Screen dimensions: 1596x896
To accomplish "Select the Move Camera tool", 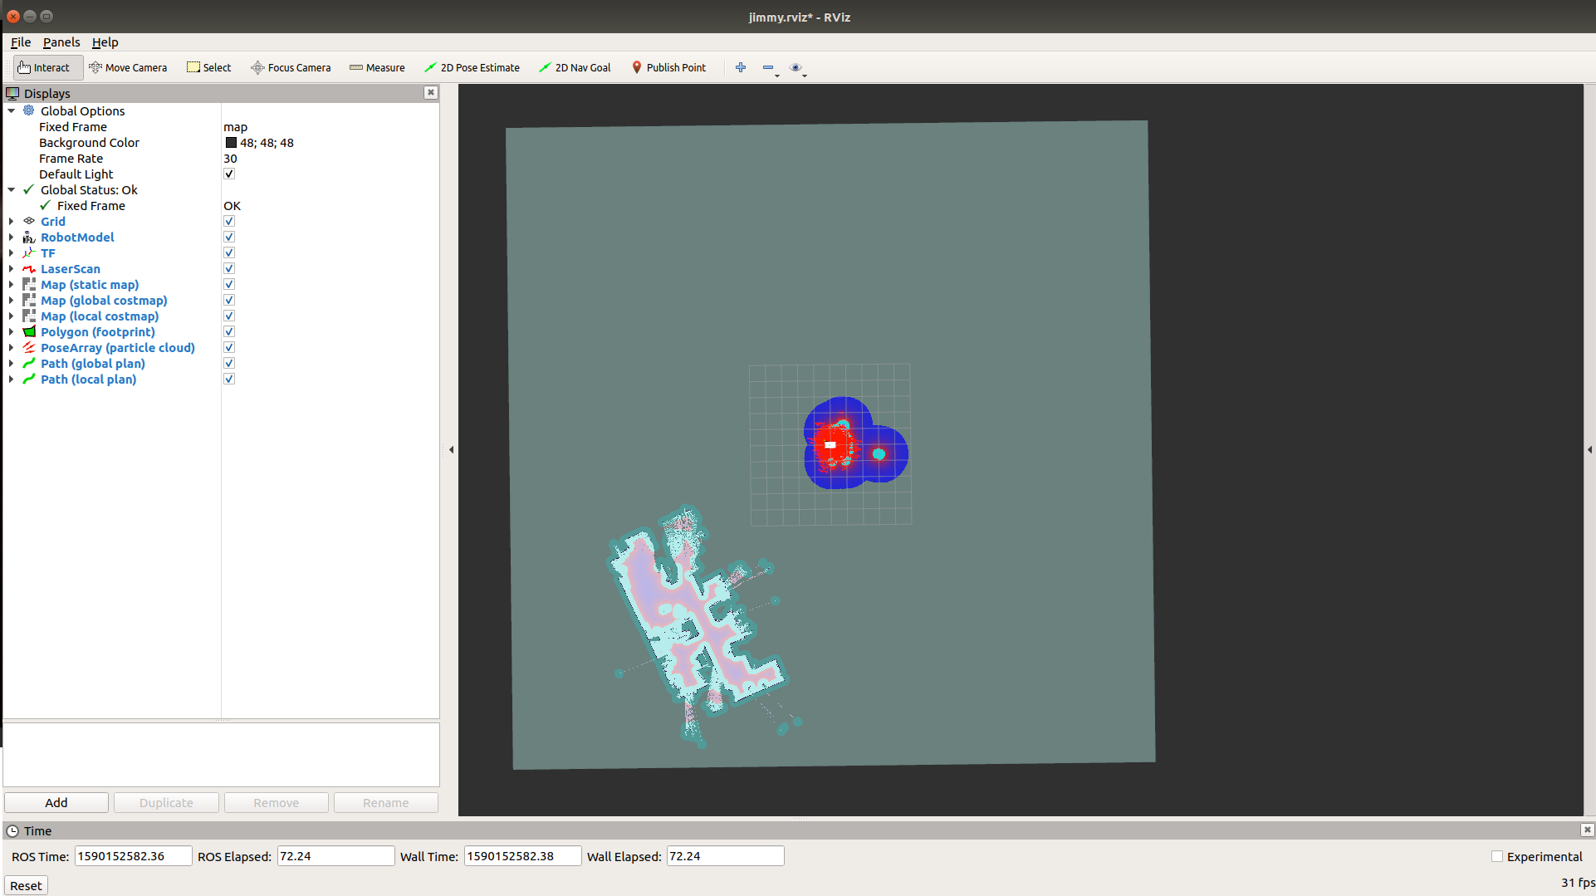I will pyautogui.click(x=128, y=67).
